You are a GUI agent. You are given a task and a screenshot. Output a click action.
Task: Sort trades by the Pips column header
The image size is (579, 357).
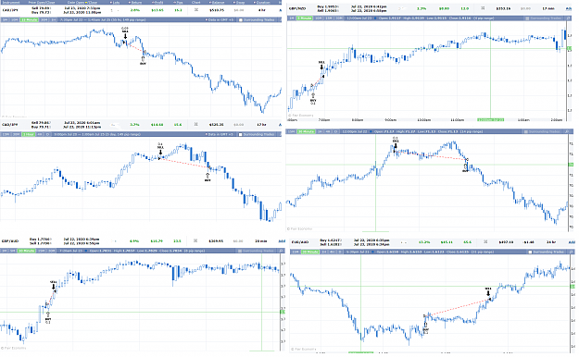click(x=179, y=3)
